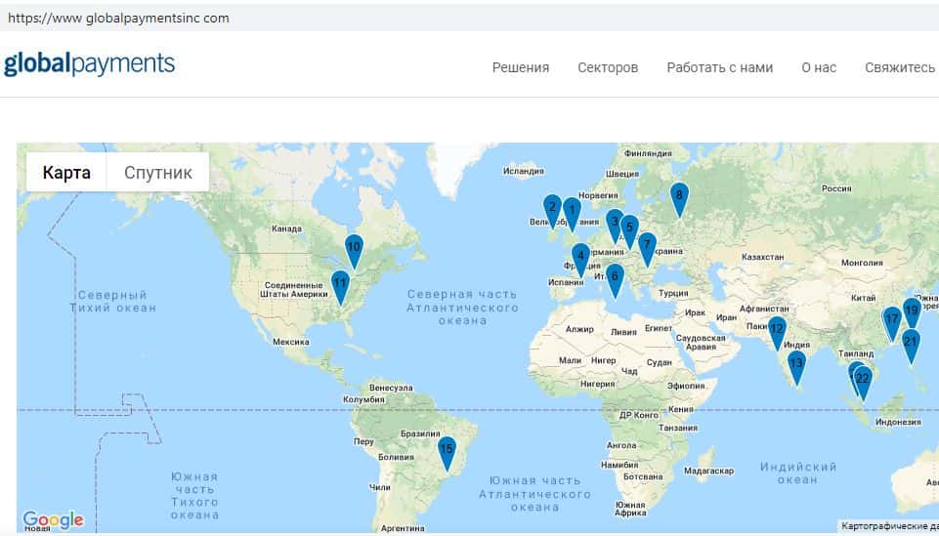The width and height of the screenshot is (939, 536).
Task: Select map pin number 7 near Ukraine
Action: tap(646, 245)
